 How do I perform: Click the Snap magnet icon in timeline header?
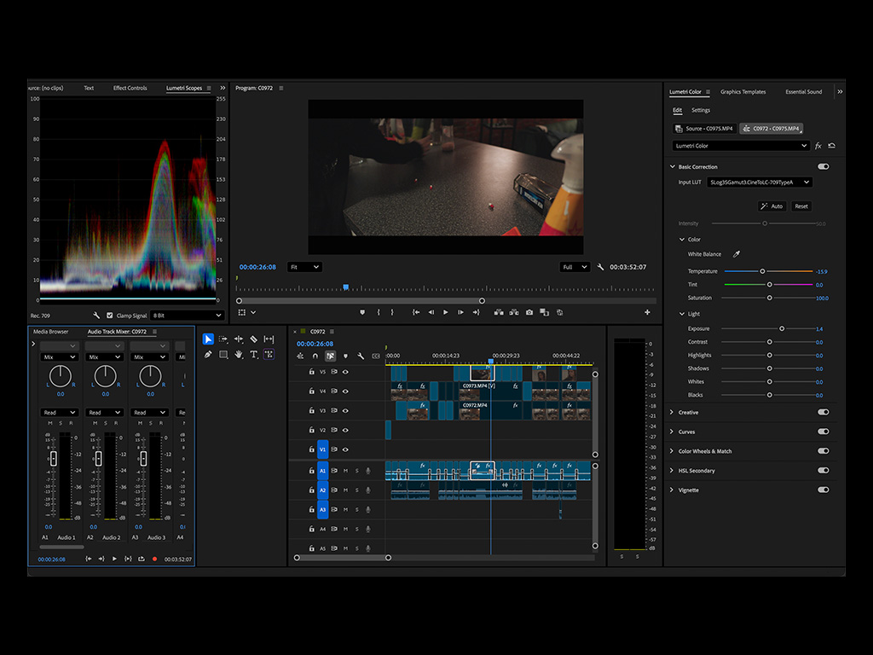(x=315, y=356)
